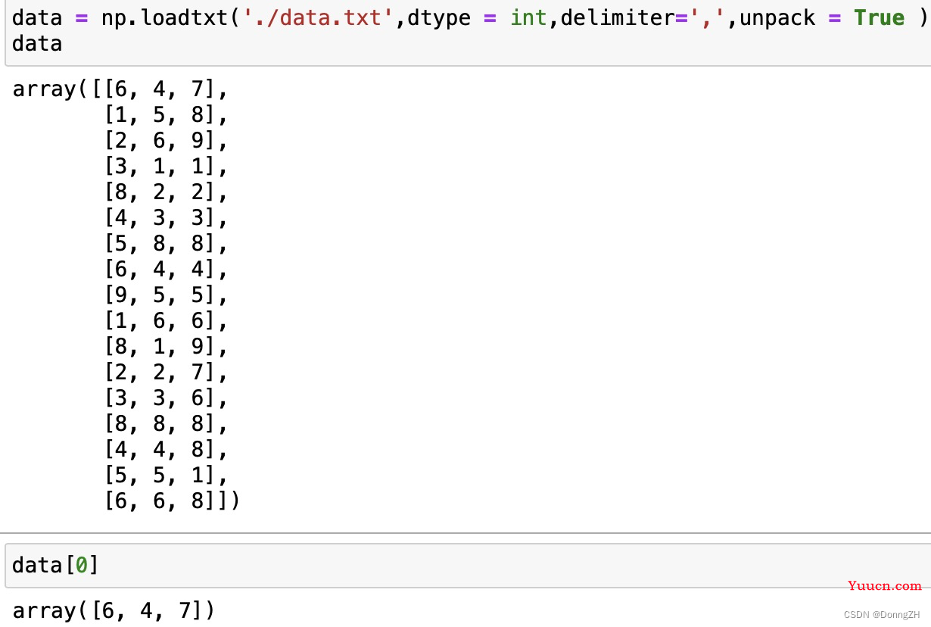The width and height of the screenshot is (931, 627).
Task: Click the dtype = int parameter
Action: pyautogui.click(x=478, y=18)
